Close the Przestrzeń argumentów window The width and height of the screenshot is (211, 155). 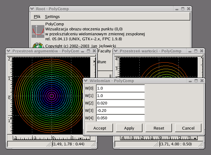click(94, 51)
